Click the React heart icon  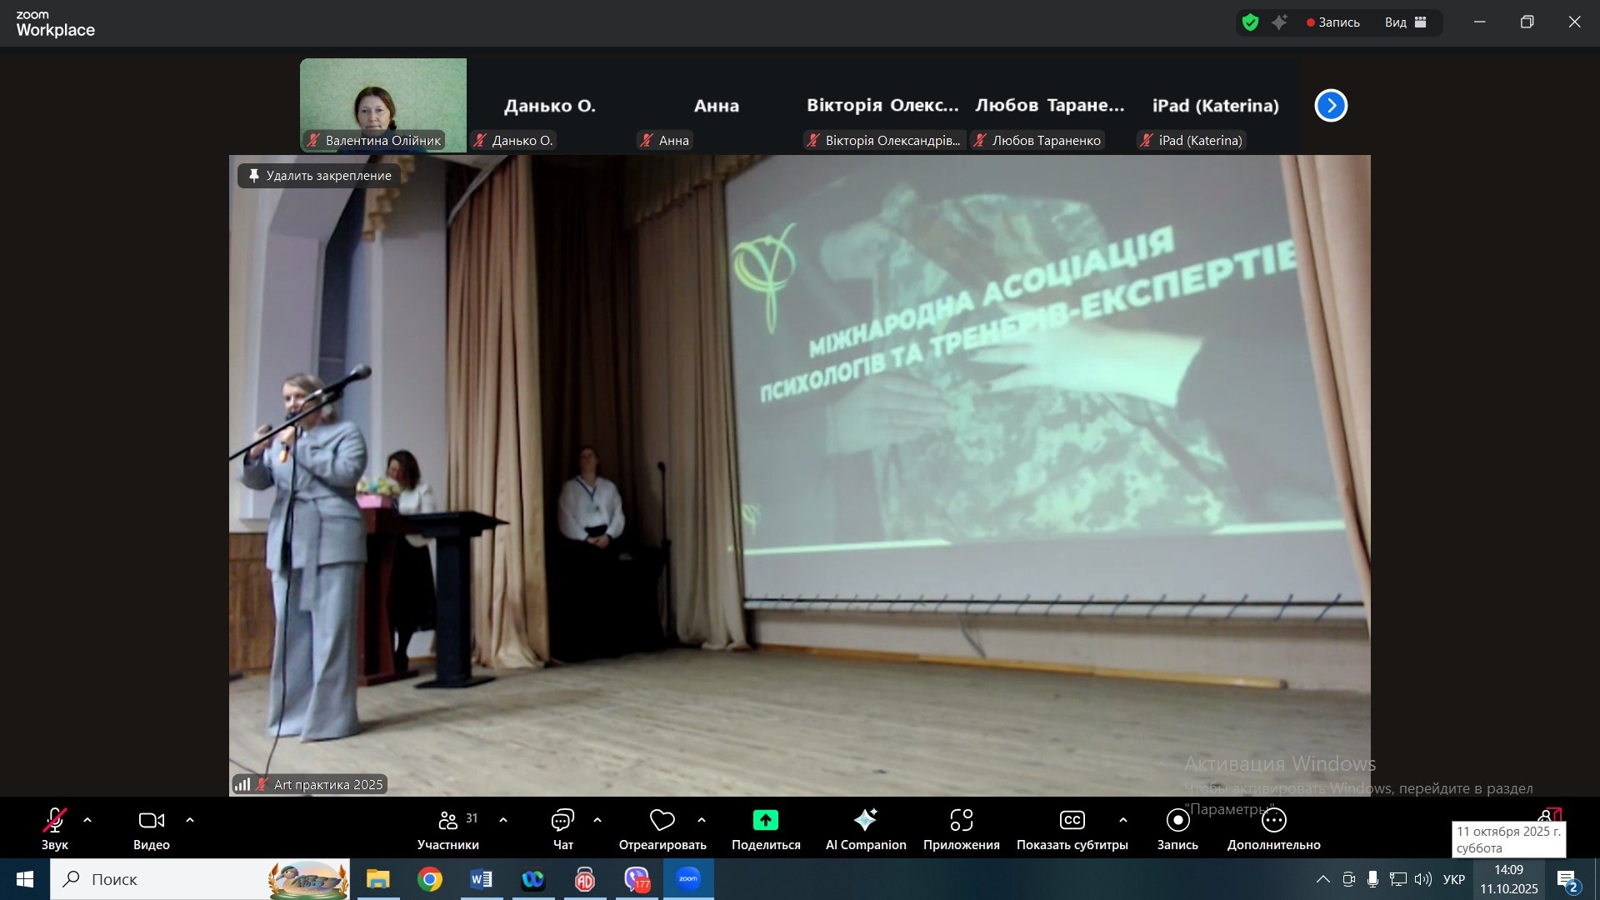point(662,821)
